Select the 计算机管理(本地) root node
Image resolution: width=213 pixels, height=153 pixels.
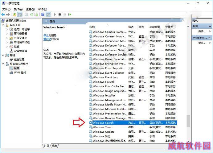click(x=16, y=21)
